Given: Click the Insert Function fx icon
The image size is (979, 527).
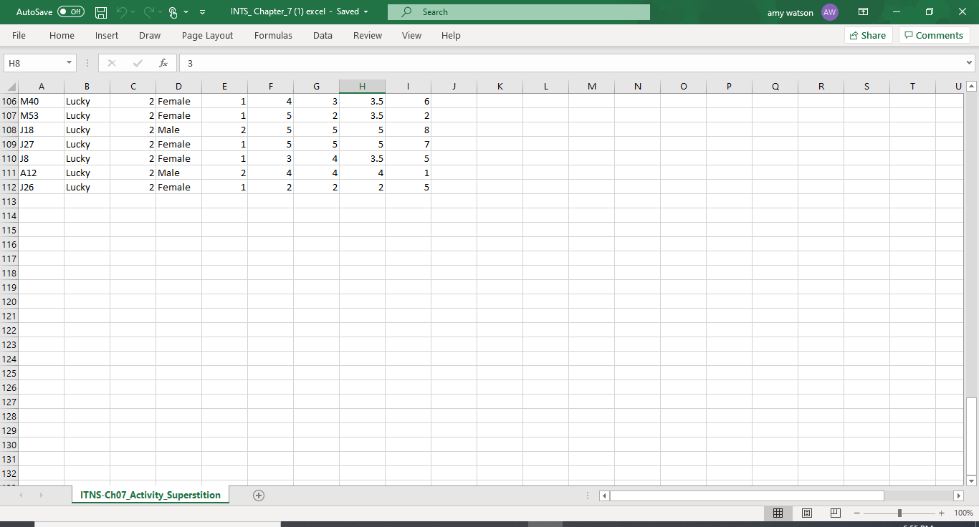Looking at the screenshot, I should pos(163,63).
